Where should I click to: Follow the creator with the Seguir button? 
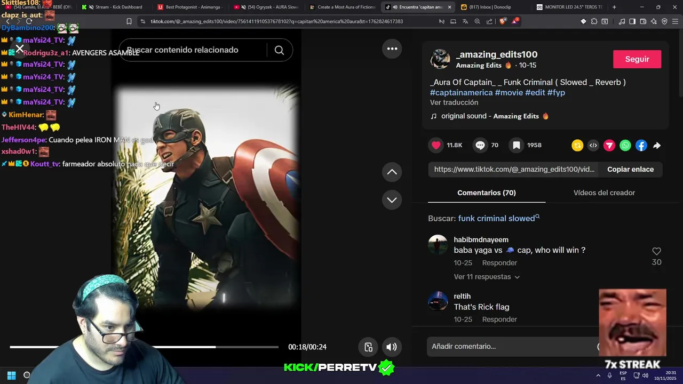(x=637, y=59)
